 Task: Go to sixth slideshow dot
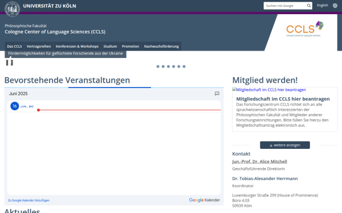tap(184, 66)
